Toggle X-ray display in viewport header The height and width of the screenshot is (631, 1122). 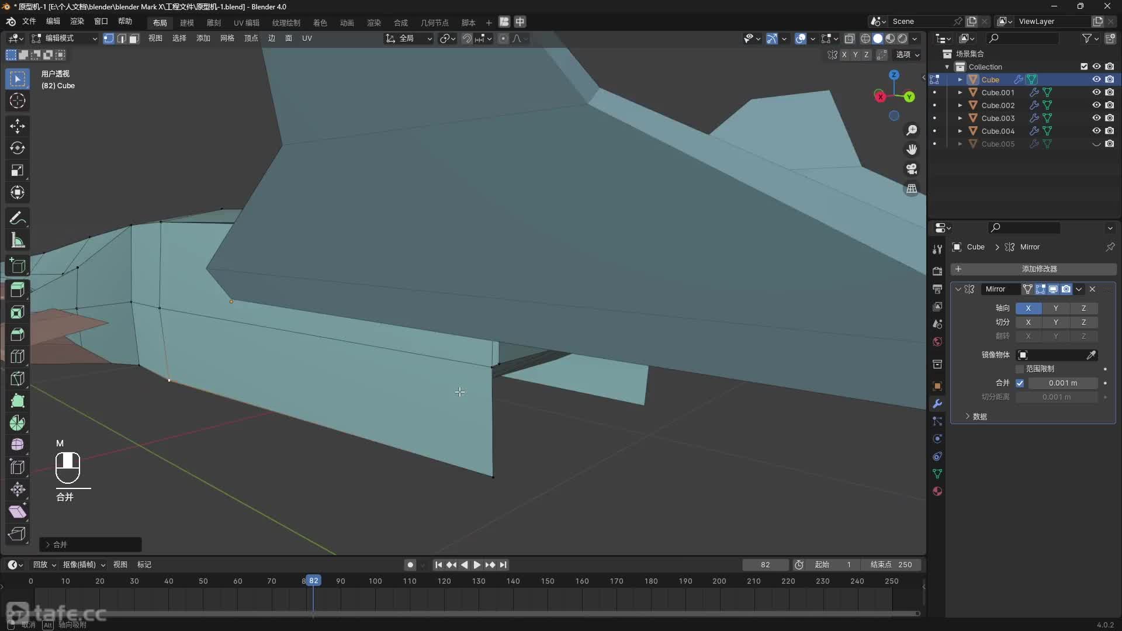[850, 39]
